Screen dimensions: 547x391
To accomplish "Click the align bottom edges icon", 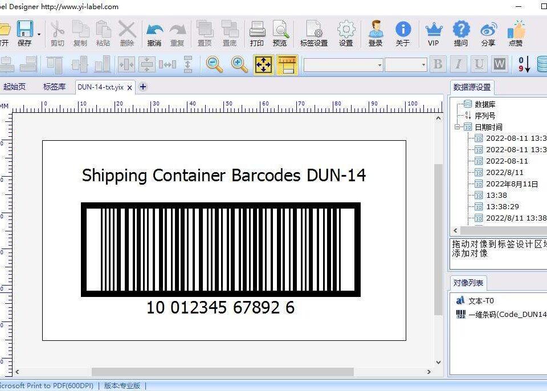I will click(103, 64).
